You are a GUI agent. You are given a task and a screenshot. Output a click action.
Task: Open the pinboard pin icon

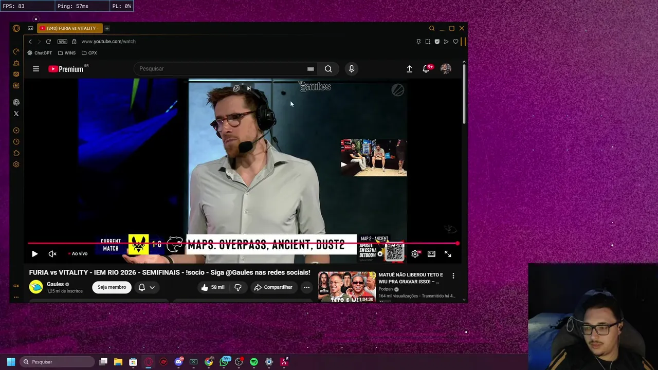pos(418,42)
